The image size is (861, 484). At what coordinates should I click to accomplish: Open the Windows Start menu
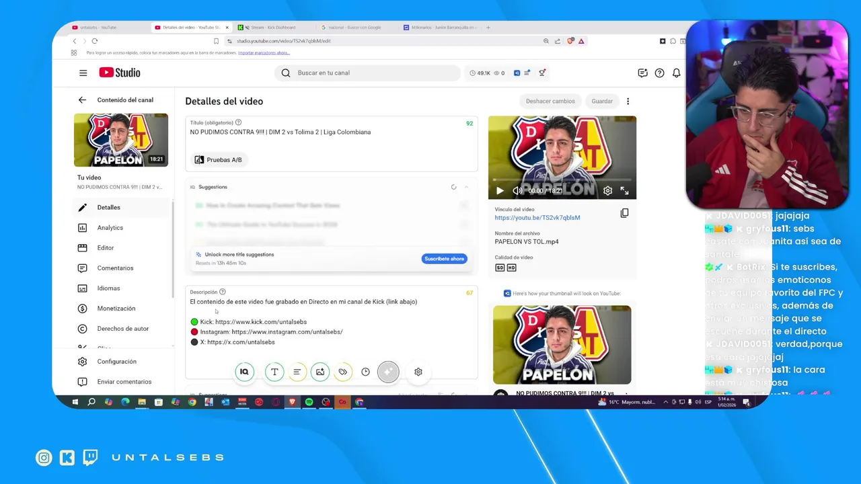point(75,402)
